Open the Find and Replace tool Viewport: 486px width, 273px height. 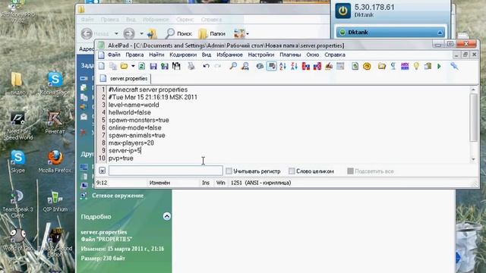point(245,66)
